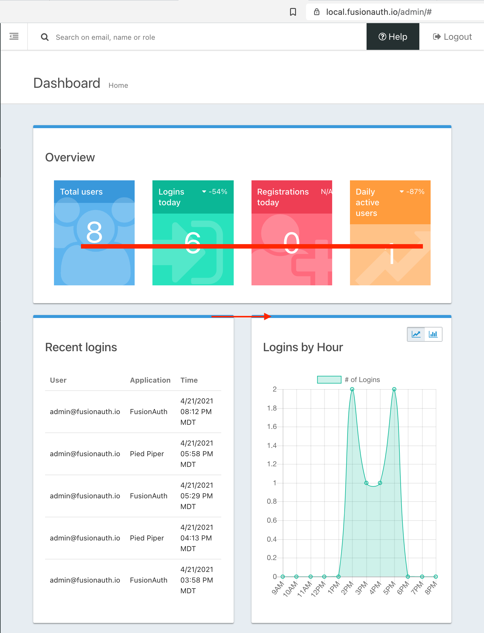The height and width of the screenshot is (633, 484).
Task: Switch Logins by Hour to bar chart
Action: click(433, 334)
